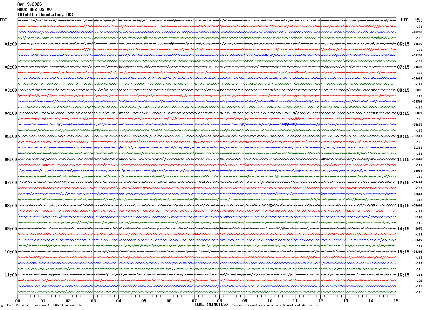
Task: Click the Apr 9,2026 date header
Action: click(x=29, y=4)
